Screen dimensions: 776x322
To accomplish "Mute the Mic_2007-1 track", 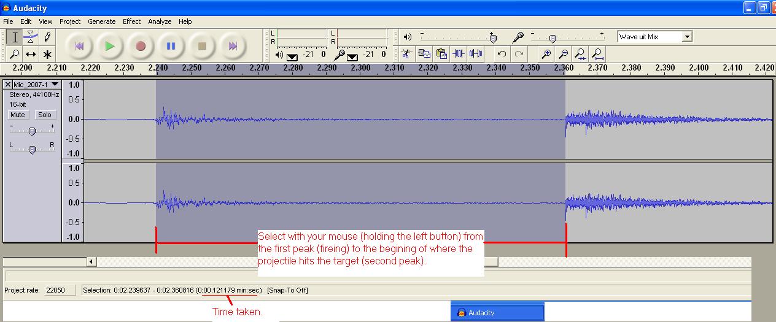I will [x=18, y=115].
